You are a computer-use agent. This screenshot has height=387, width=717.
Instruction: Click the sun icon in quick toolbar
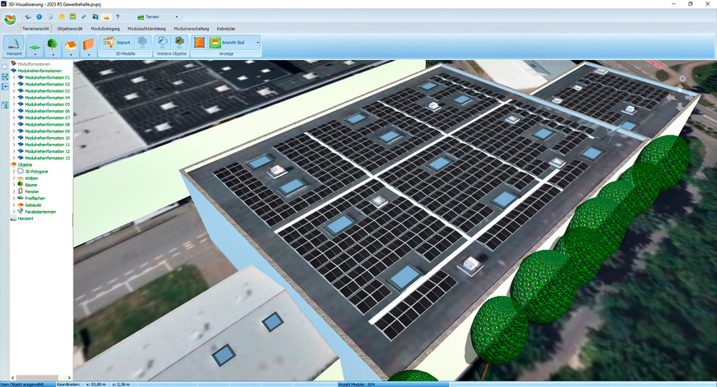click(x=62, y=17)
